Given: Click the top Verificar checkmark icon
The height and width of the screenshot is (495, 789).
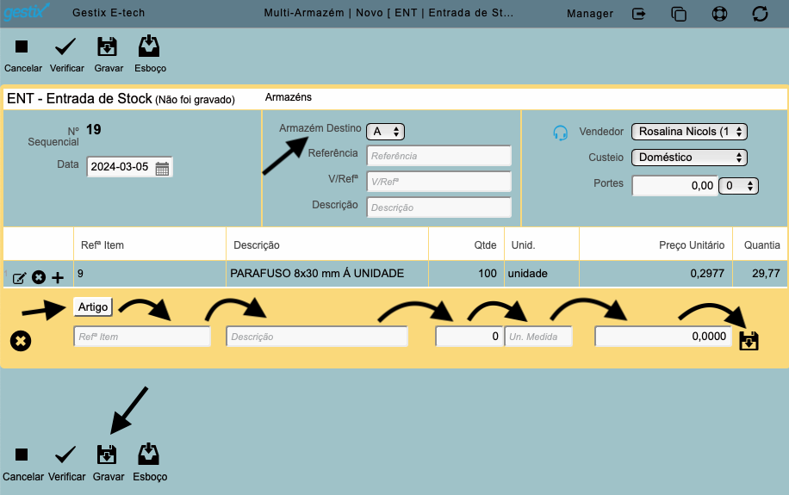Looking at the screenshot, I should (x=65, y=46).
